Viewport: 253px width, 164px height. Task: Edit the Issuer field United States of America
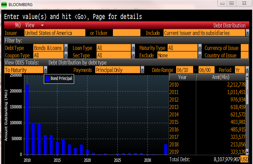[x=55, y=33]
